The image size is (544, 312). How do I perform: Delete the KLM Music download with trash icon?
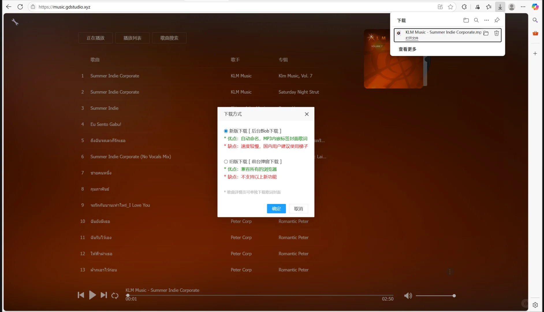[x=496, y=33]
